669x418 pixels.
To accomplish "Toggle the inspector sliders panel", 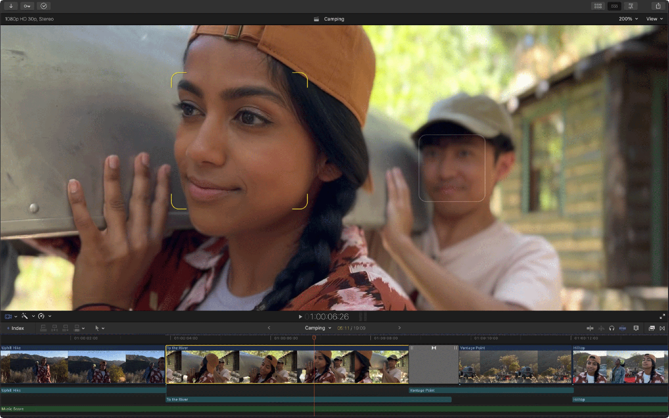I will (631, 6).
